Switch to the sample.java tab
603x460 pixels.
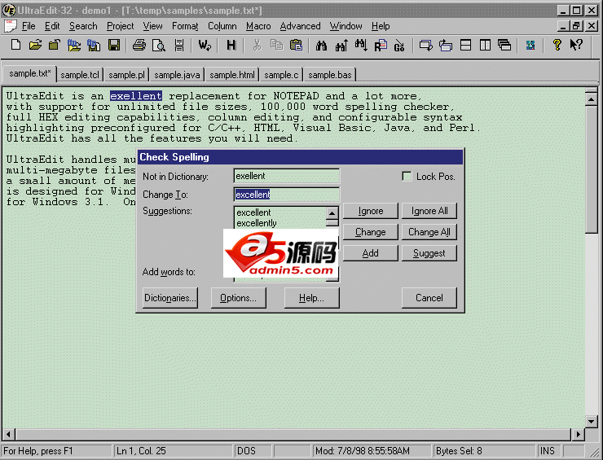point(177,75)
